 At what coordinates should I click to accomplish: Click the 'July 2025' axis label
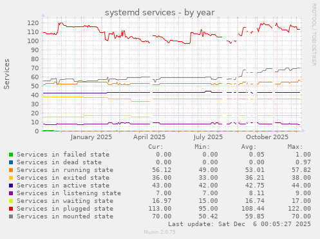tap(208, 137)
